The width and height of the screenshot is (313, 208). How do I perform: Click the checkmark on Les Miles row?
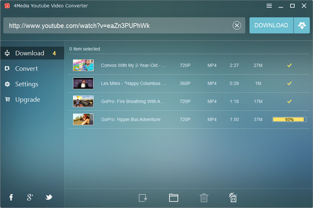tap(289, 83)
